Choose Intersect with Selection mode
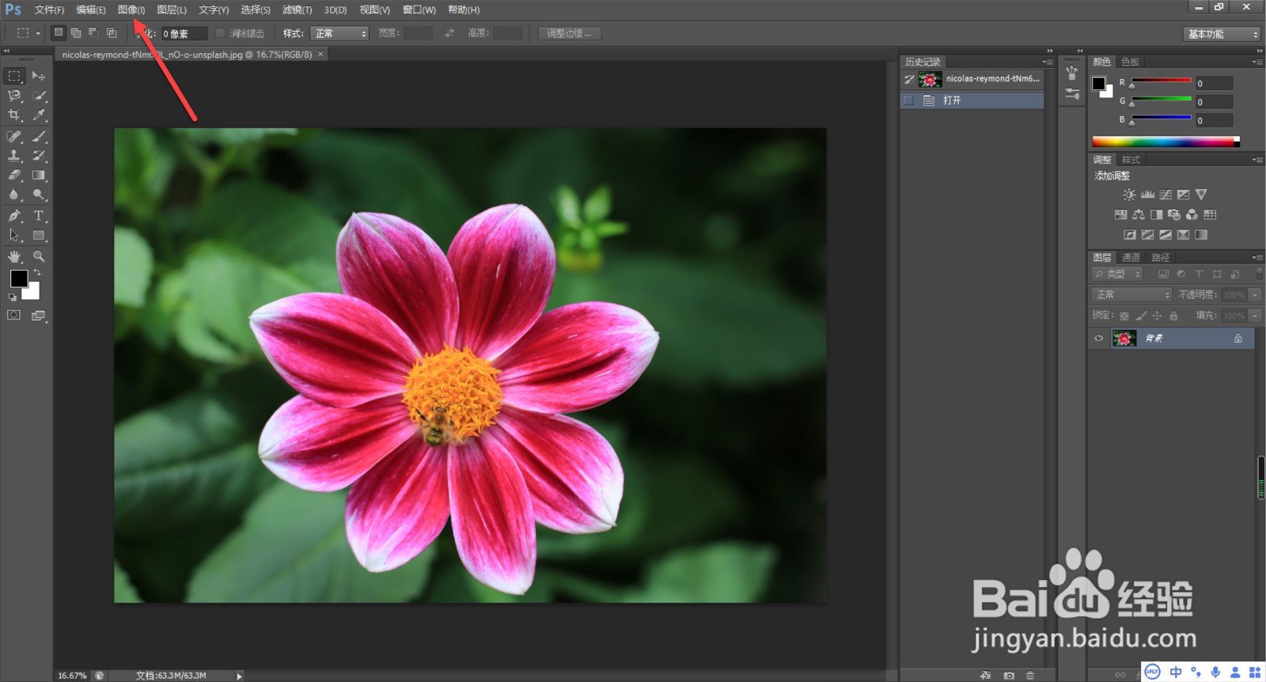1266x682 pixels. (112, 32)
